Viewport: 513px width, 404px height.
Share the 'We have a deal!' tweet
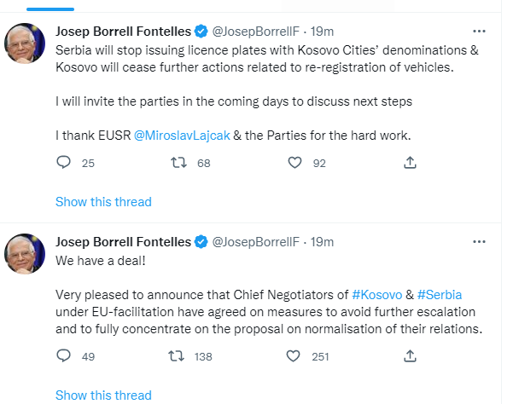tap(410, 355)
